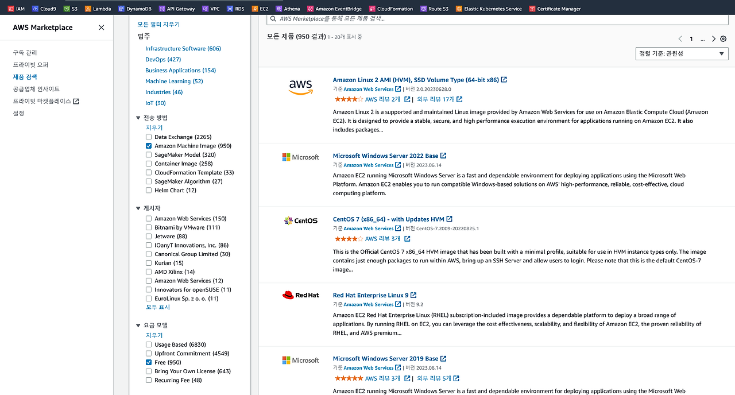
Task: Open DynamoDB shortcut icon
Action: (121, 9)
